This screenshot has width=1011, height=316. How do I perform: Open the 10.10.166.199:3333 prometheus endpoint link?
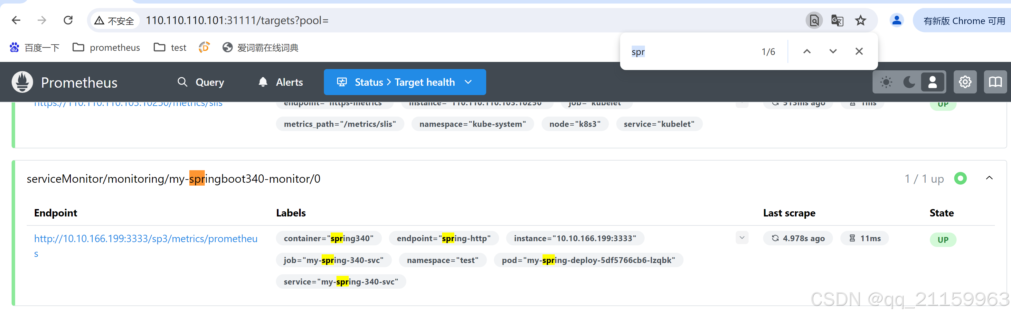[x=146, y=246]
